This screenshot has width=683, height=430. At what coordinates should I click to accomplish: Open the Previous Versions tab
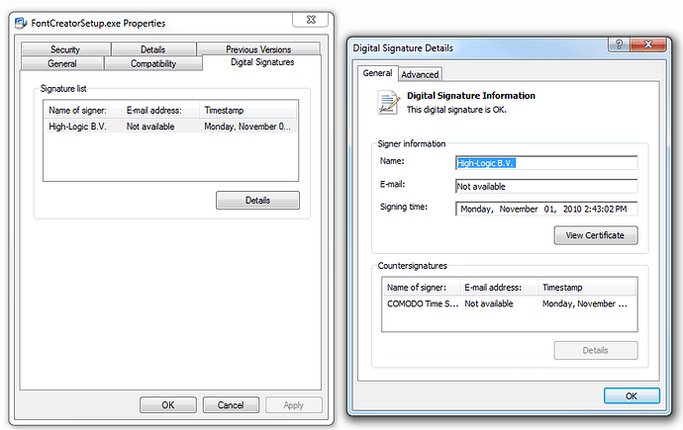[258, 49]
